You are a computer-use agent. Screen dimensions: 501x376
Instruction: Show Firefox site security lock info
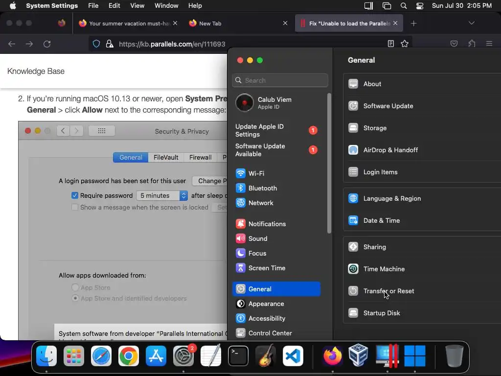[110, 44]
